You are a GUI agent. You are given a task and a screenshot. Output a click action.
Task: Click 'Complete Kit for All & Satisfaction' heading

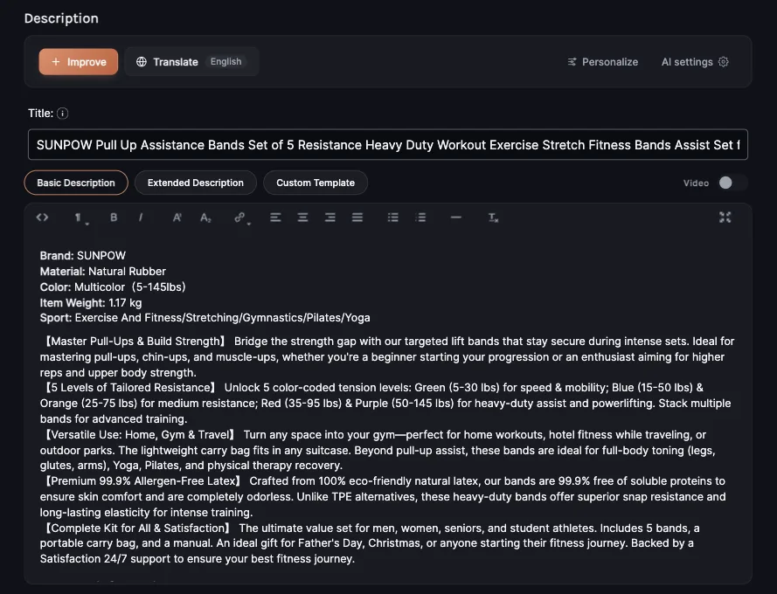[138, 528]
